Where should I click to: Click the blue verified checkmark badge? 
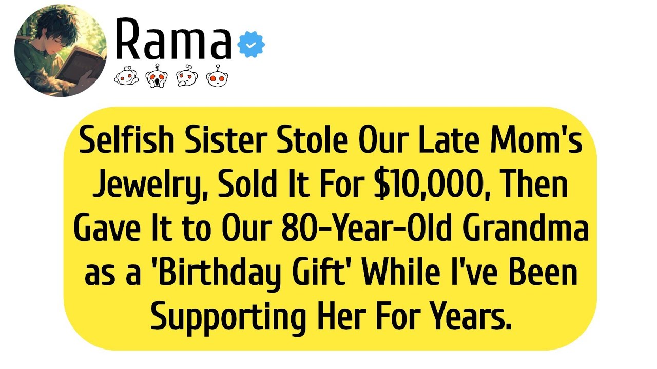coord(251,45)
